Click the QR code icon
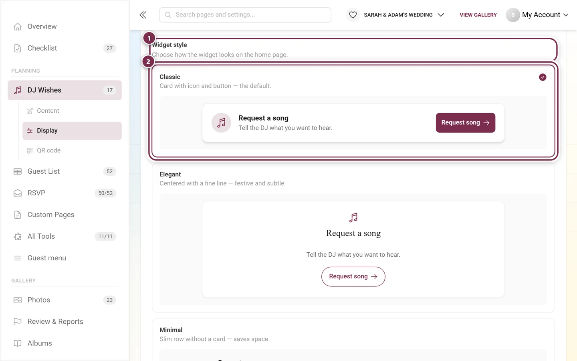The height and width of the screenshot is (361, 577). tap(30, 150)
